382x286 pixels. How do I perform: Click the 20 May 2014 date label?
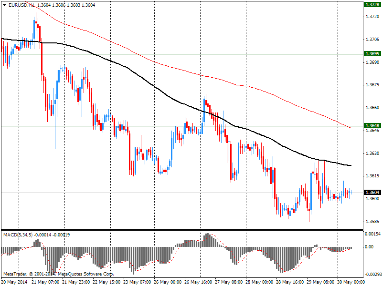15,282
